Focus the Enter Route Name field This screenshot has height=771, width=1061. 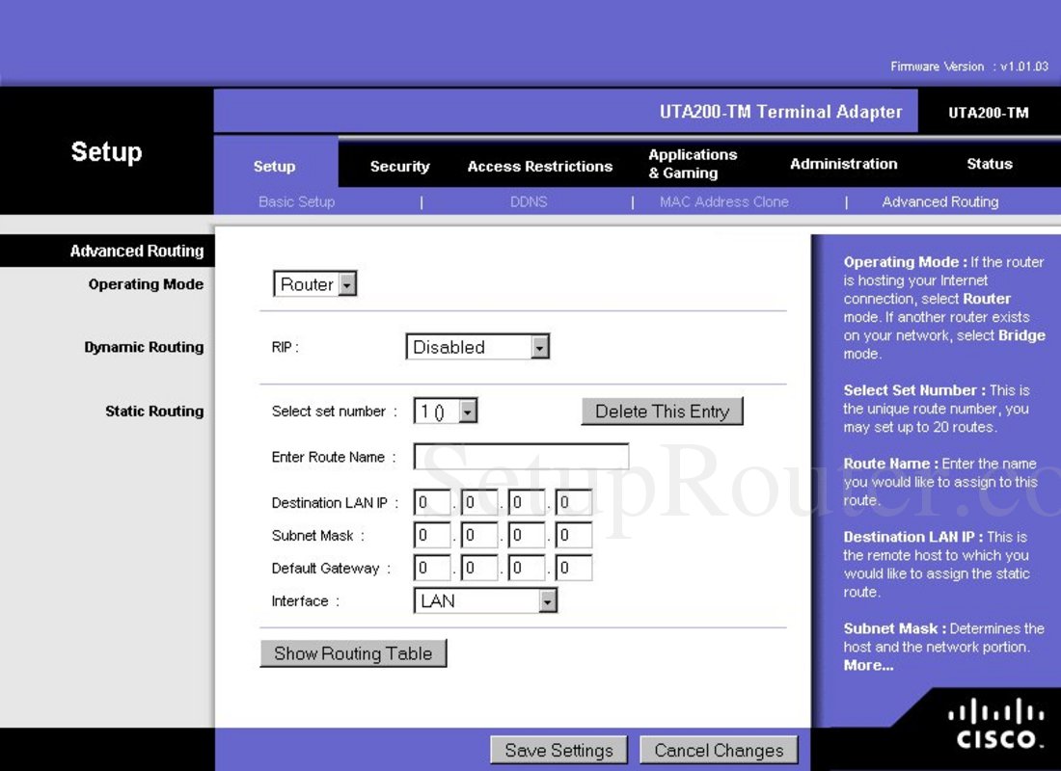click(521, 457)
